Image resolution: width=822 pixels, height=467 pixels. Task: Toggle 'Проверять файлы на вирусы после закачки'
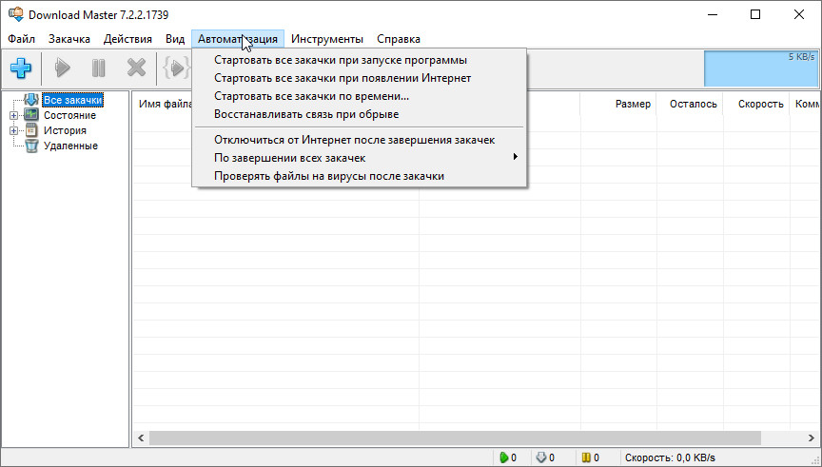pos(328,176)
